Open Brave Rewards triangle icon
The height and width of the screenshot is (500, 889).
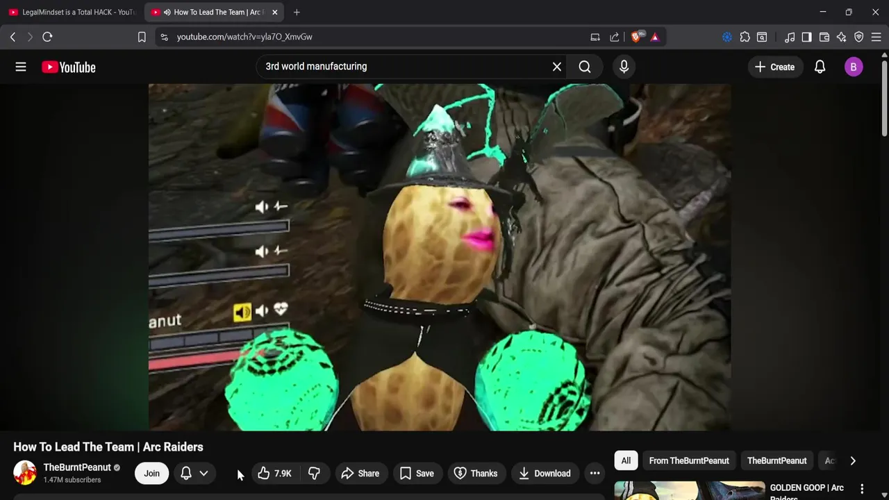pos(655,37)
